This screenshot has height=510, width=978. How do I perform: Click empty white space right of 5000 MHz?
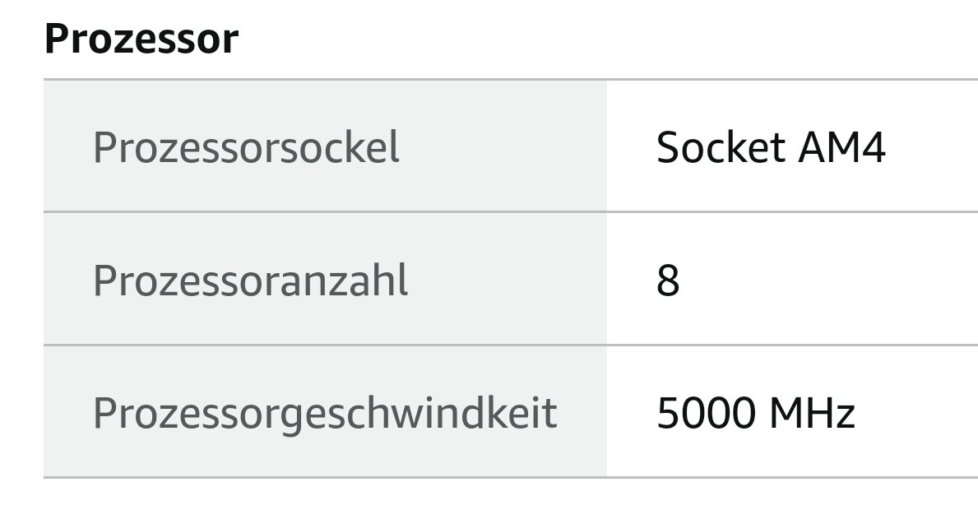(x=917, y=414)
